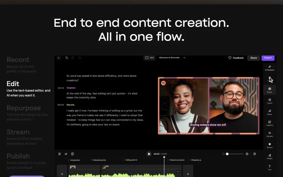Click the add-panel layout icon above timeline

[72, 154]
